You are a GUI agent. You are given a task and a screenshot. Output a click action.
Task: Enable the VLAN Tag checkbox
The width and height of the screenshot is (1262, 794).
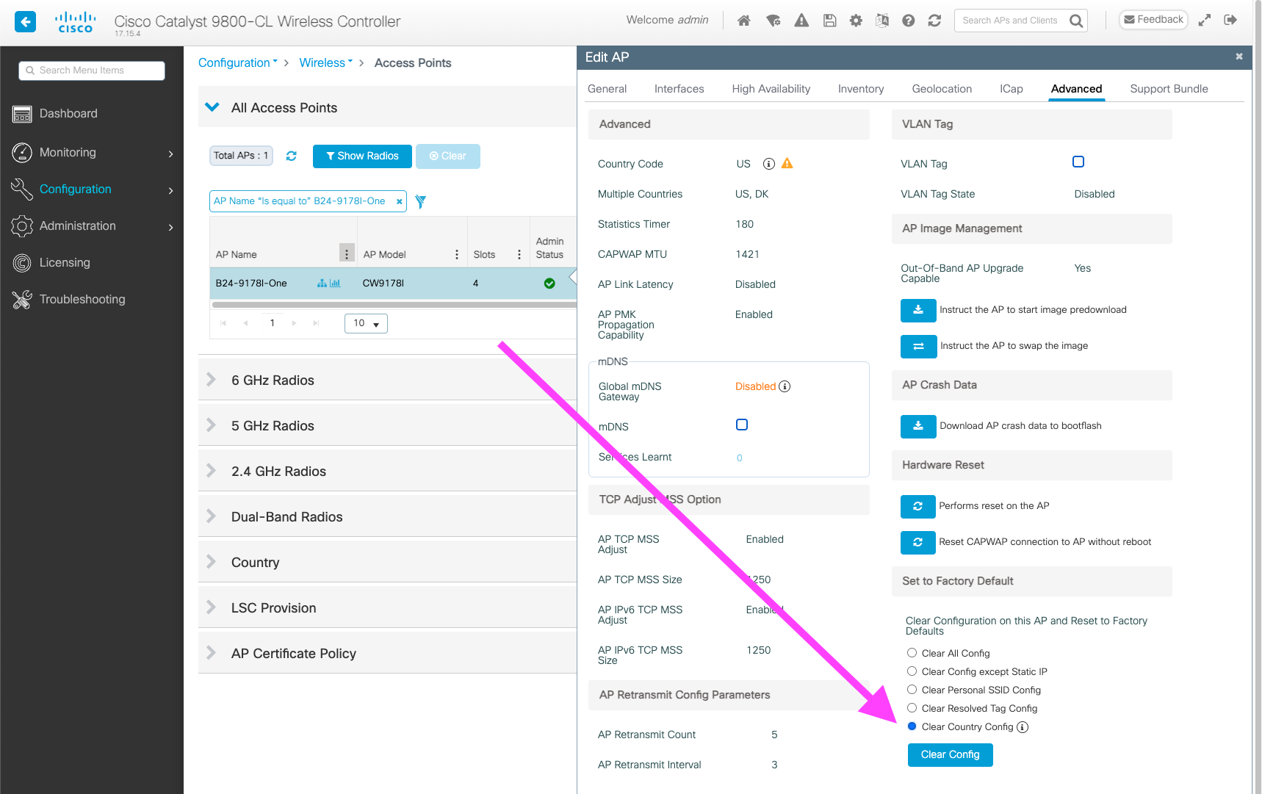(1078, 162)
